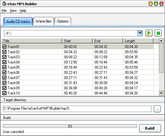Uncheck the Track01 checkbox

(x=4, y=46)
